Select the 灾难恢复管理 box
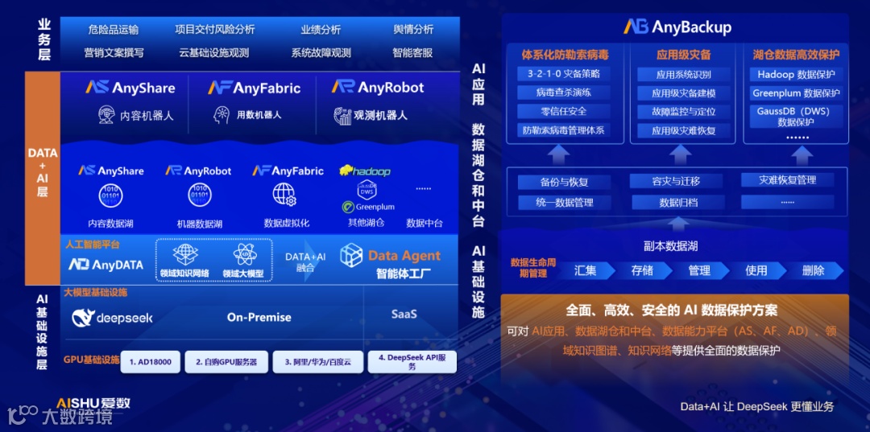Viewport: 870px width, 432px height. tap(787, 180)
